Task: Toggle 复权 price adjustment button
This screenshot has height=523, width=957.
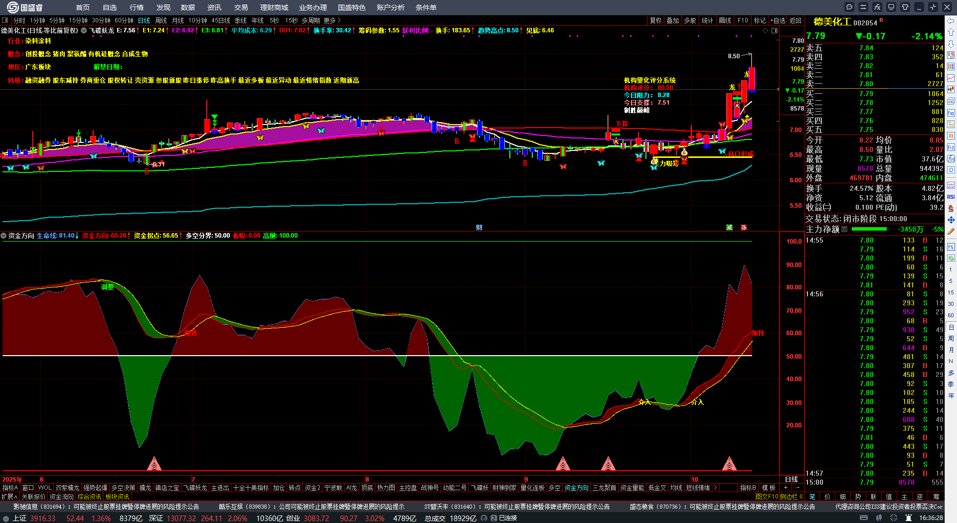Action: (x=656, y=20)
